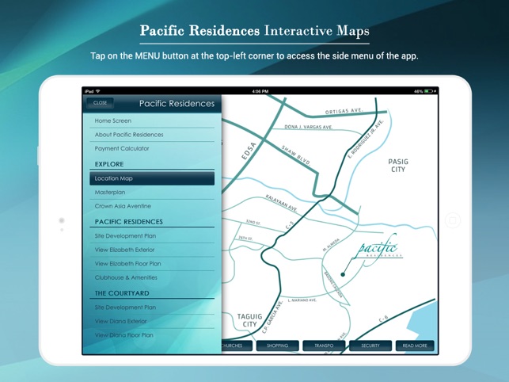
Task: Open Site Development Plan under Pacific Residences
Action: click(152, 236)
